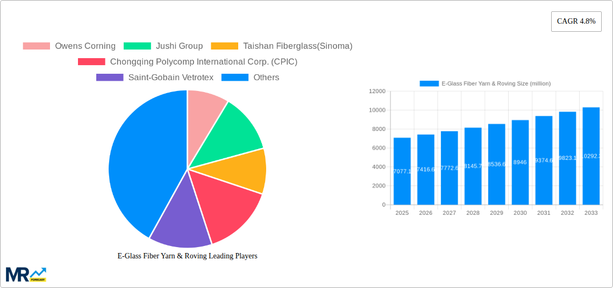Click the 2030 bar with value 8946

point(521,163)
